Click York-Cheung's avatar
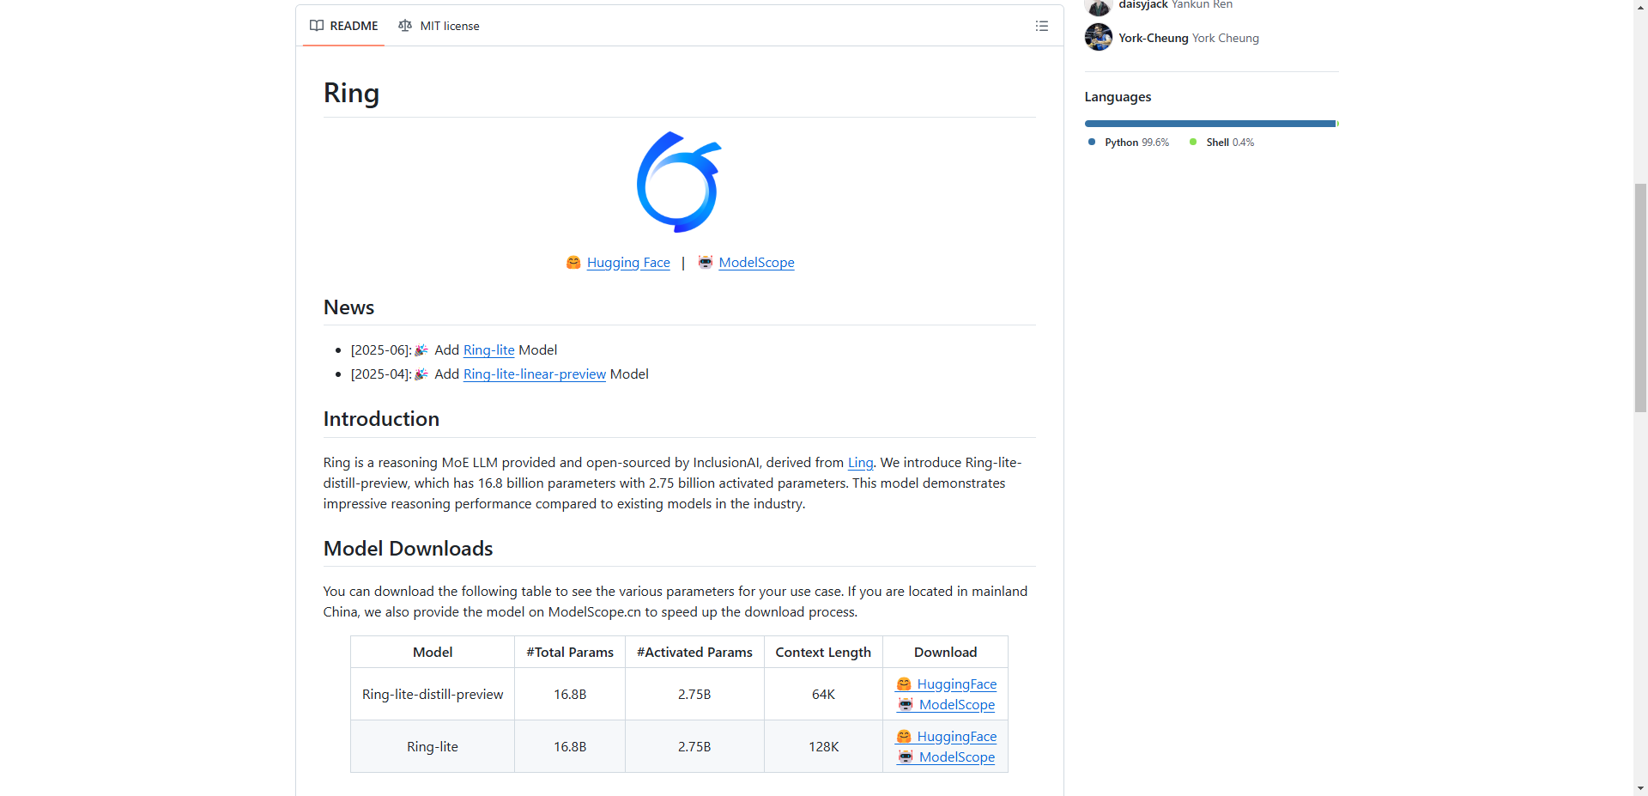This screenshot has width=1648, height=796. [x=1098, y=38]
